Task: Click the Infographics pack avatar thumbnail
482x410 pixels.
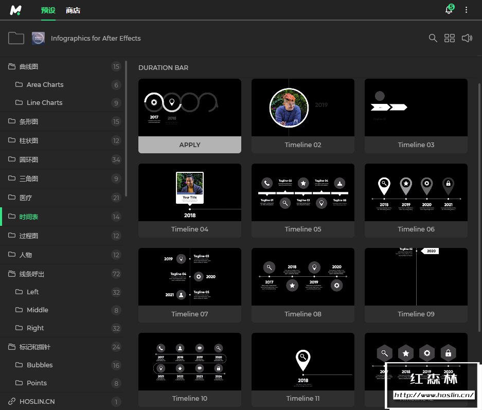Action: [x=38, y=38]
